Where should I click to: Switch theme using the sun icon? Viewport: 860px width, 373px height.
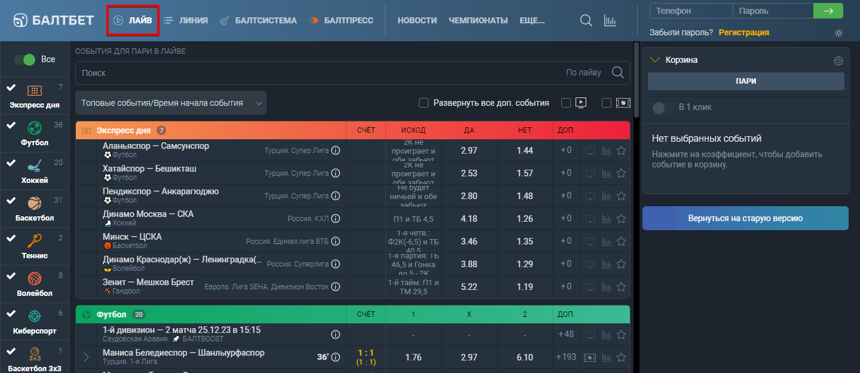[838, 33]
